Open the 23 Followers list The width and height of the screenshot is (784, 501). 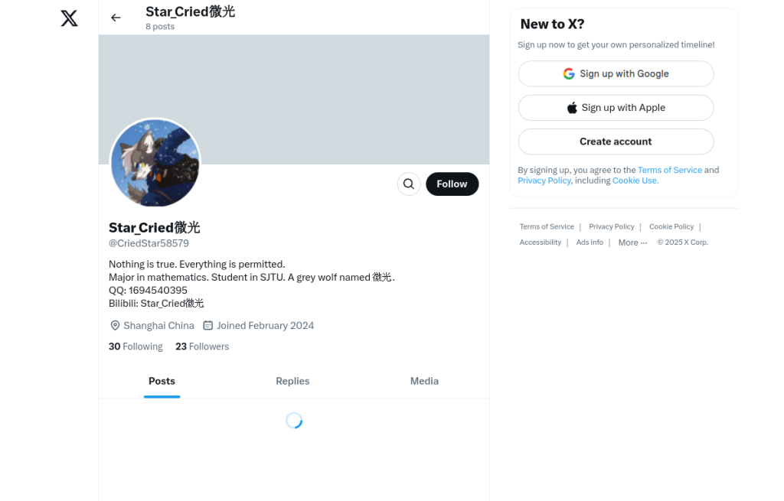coord(202,346)
